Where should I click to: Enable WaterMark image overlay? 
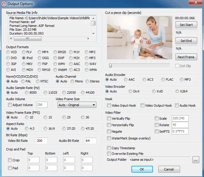point(109,138)
